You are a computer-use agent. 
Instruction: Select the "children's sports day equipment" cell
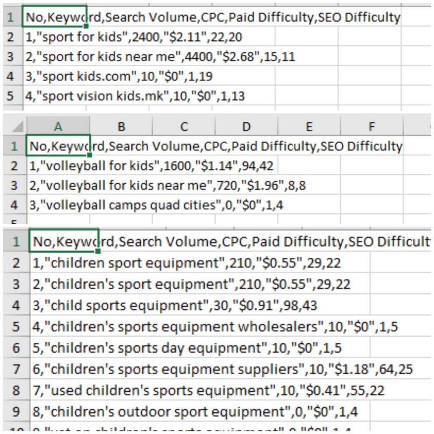(x=64, y=348)
